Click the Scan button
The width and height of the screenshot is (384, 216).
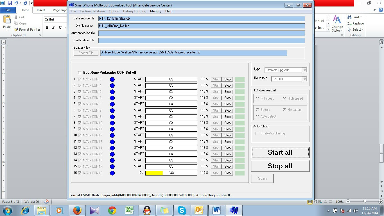262,178
